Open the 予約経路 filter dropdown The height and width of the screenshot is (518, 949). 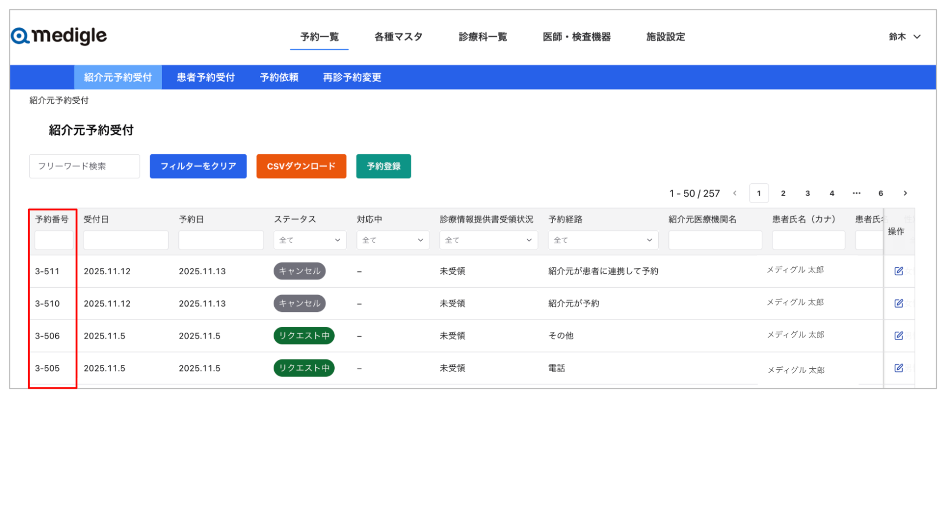tap(603, 240)
